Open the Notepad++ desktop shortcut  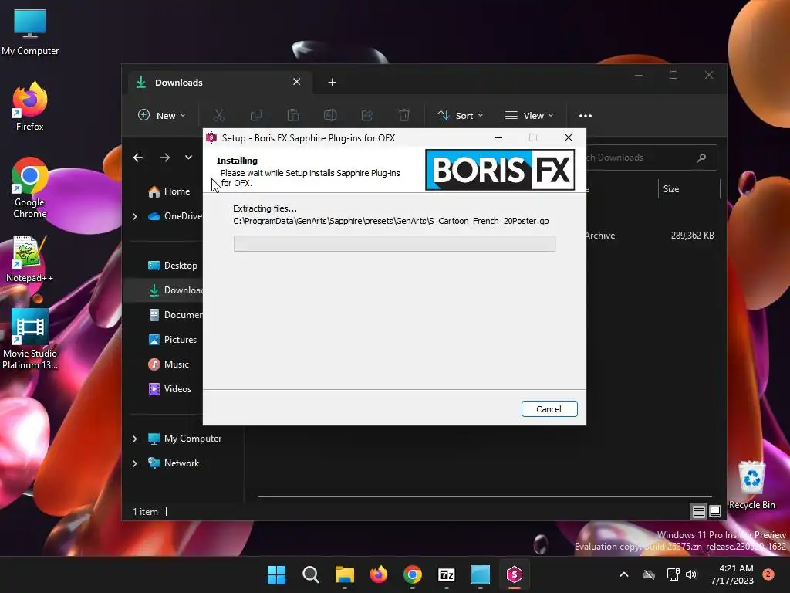pos(29,259)
